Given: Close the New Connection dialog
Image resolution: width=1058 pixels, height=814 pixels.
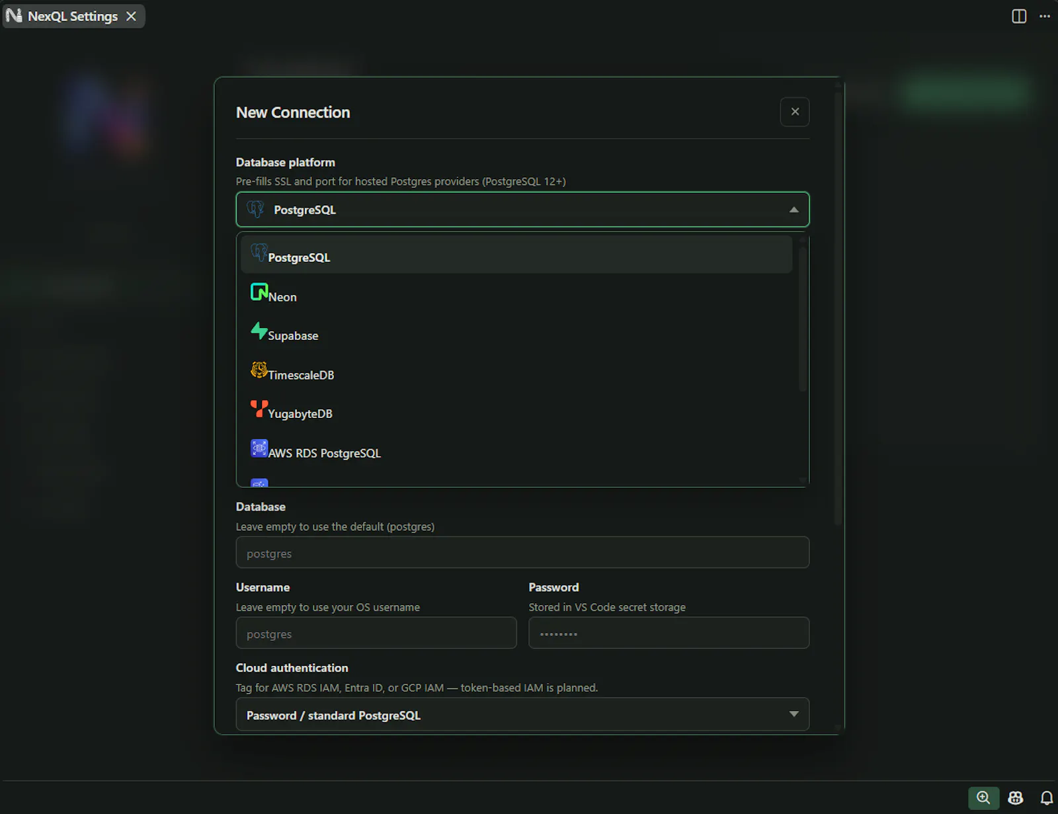Looking at the screenshot, I should click(795, 112).
